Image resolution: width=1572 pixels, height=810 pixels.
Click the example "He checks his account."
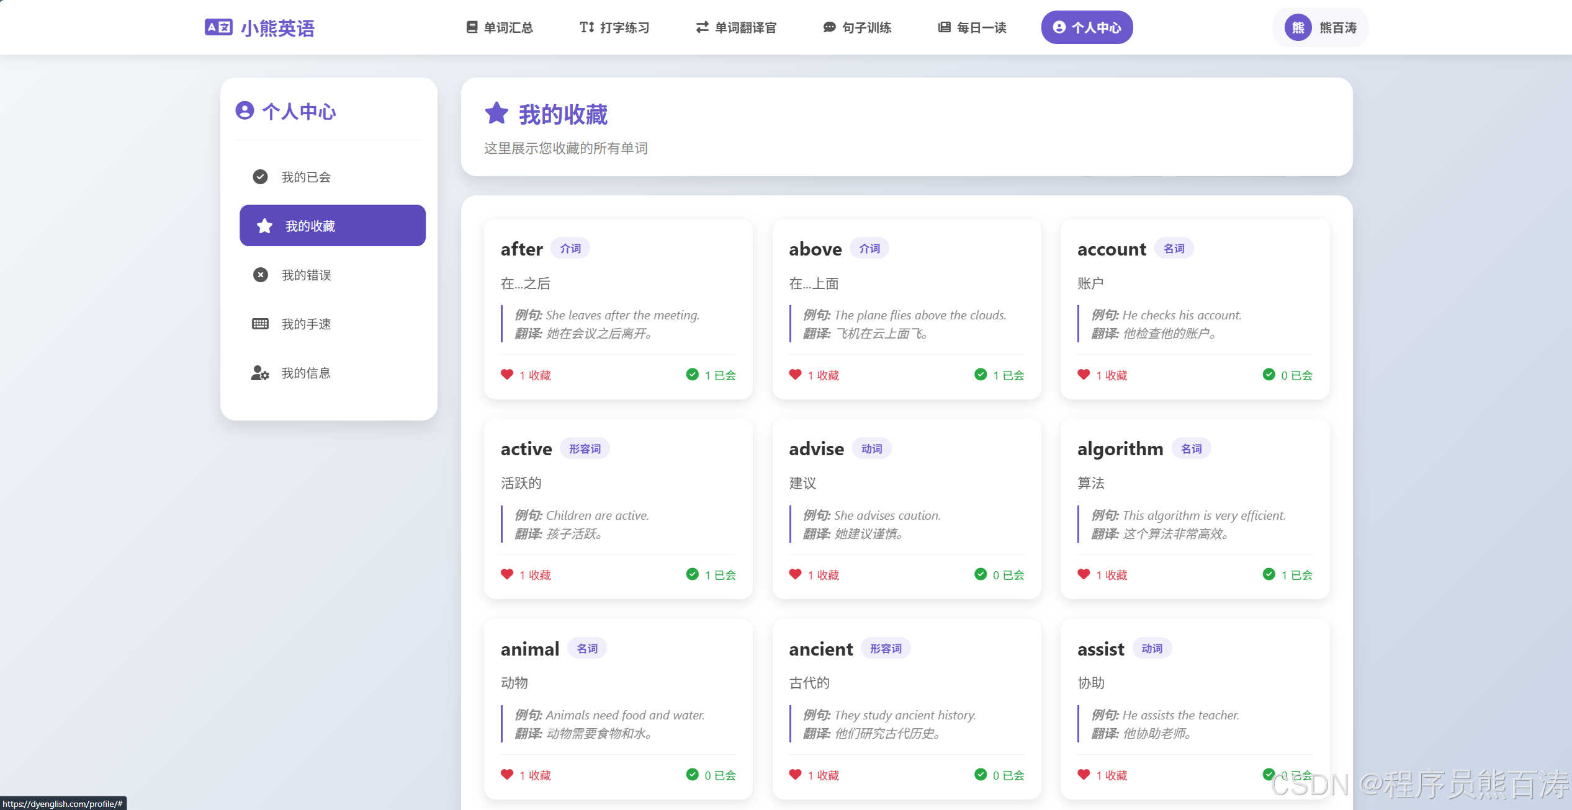(1182, 315)
